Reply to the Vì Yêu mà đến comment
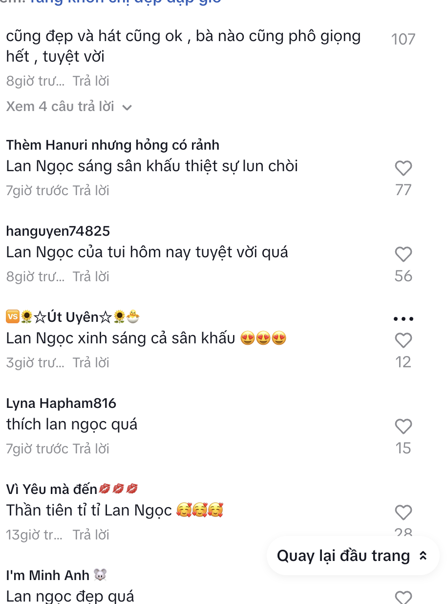Image resolution: width=447 pixels, height=604 pixels. 91,535
